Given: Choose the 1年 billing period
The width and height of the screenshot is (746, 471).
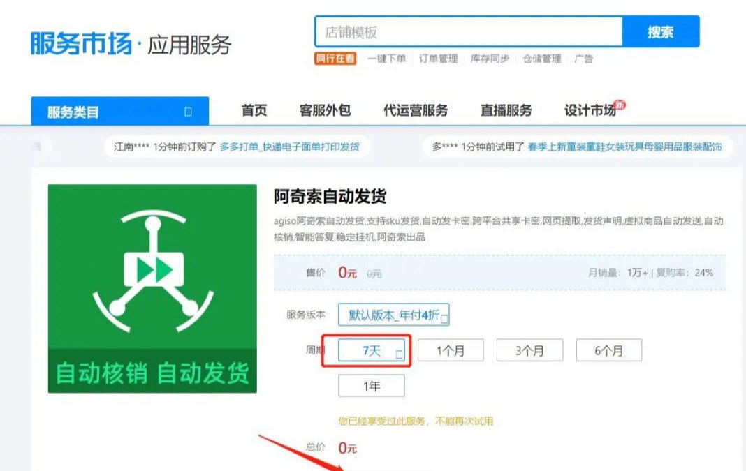Looking at the screenshot, I should (371, 385).
